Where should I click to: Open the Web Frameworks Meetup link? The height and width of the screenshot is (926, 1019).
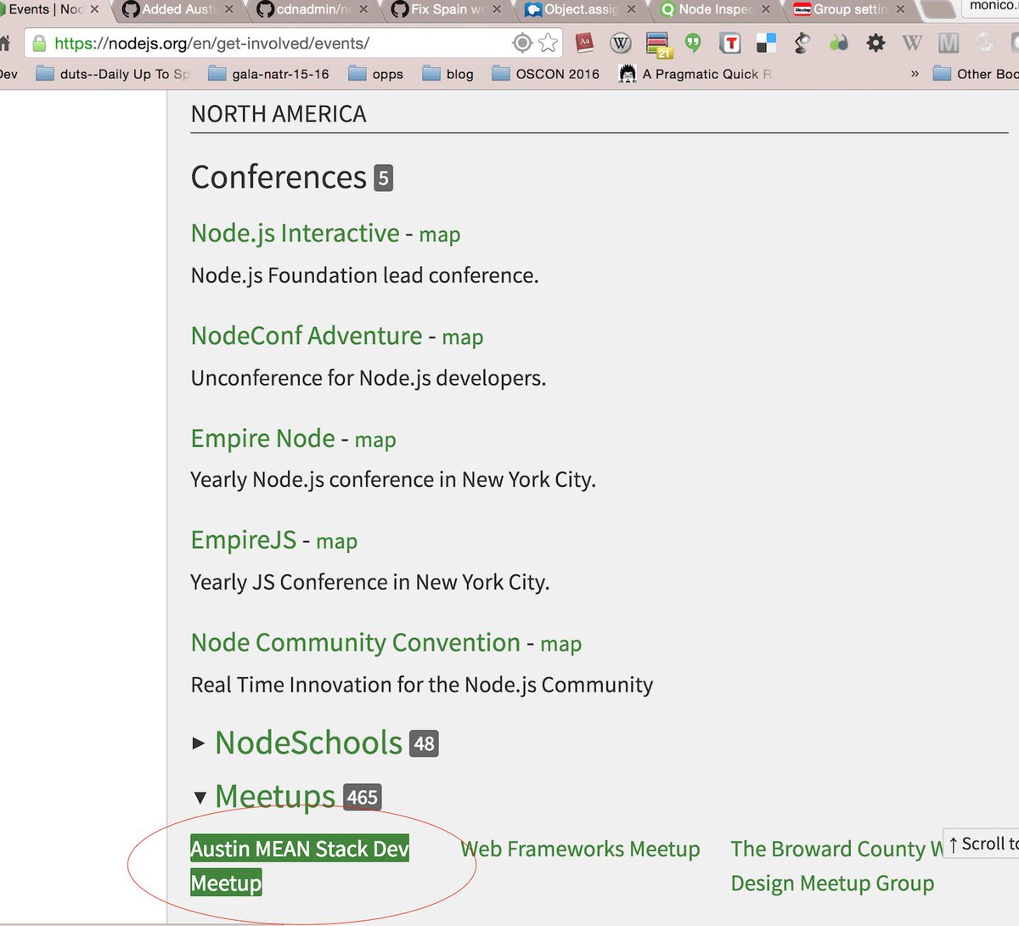pyautogui.click(x=581, y=849)
